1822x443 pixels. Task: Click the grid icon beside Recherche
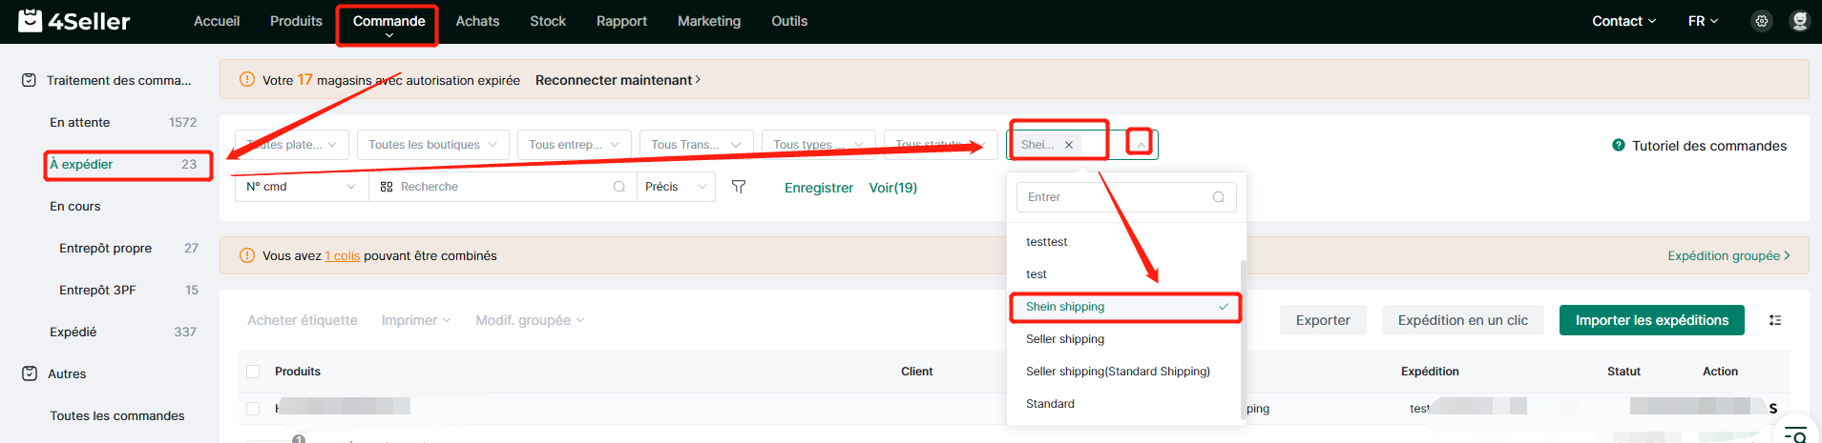coord(387,187)
